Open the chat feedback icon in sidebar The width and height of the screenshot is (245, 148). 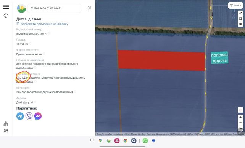click(6, 131)
